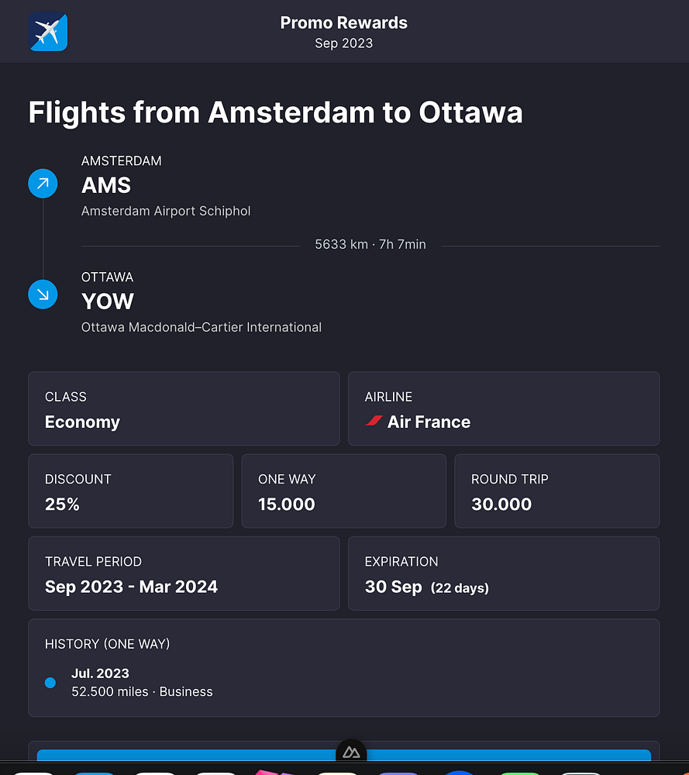Click the airplane app logo
The width and height of the screenshot is (689, 775).
point(48,32)
